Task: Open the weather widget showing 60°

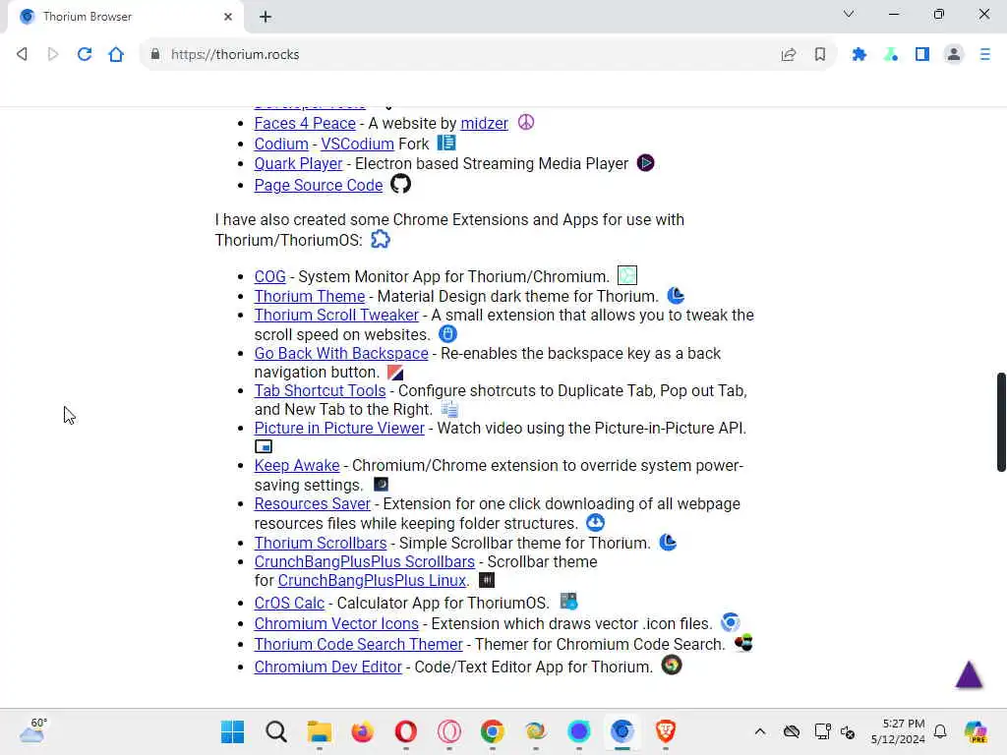Action: coord(33,730)
